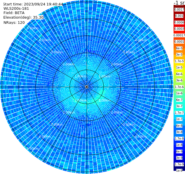This screenshot has width=185, height=174.
Task: Select the 3e-6 colorbar value
Action: pyautogui.click(x=179, y=80)
